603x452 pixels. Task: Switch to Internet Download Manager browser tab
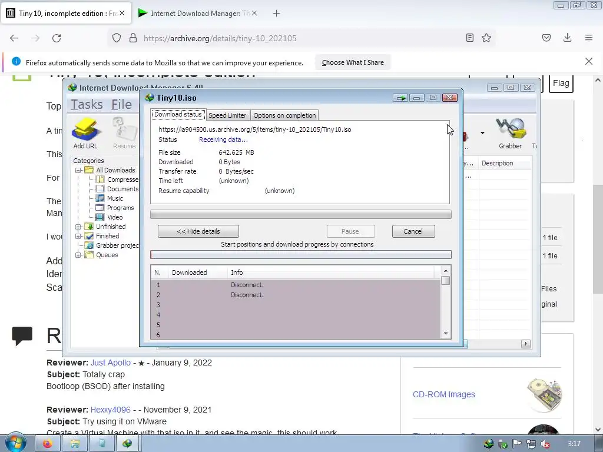coord(198,14)
